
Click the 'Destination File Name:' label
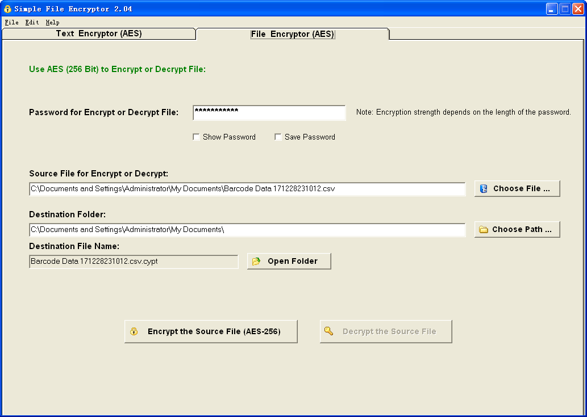[74, 246]
